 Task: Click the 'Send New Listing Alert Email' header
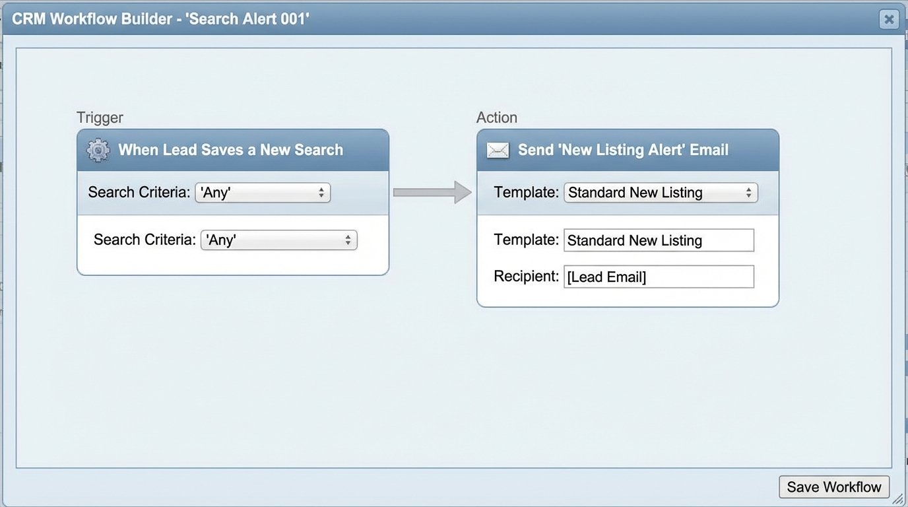click(x=623, y=150)
